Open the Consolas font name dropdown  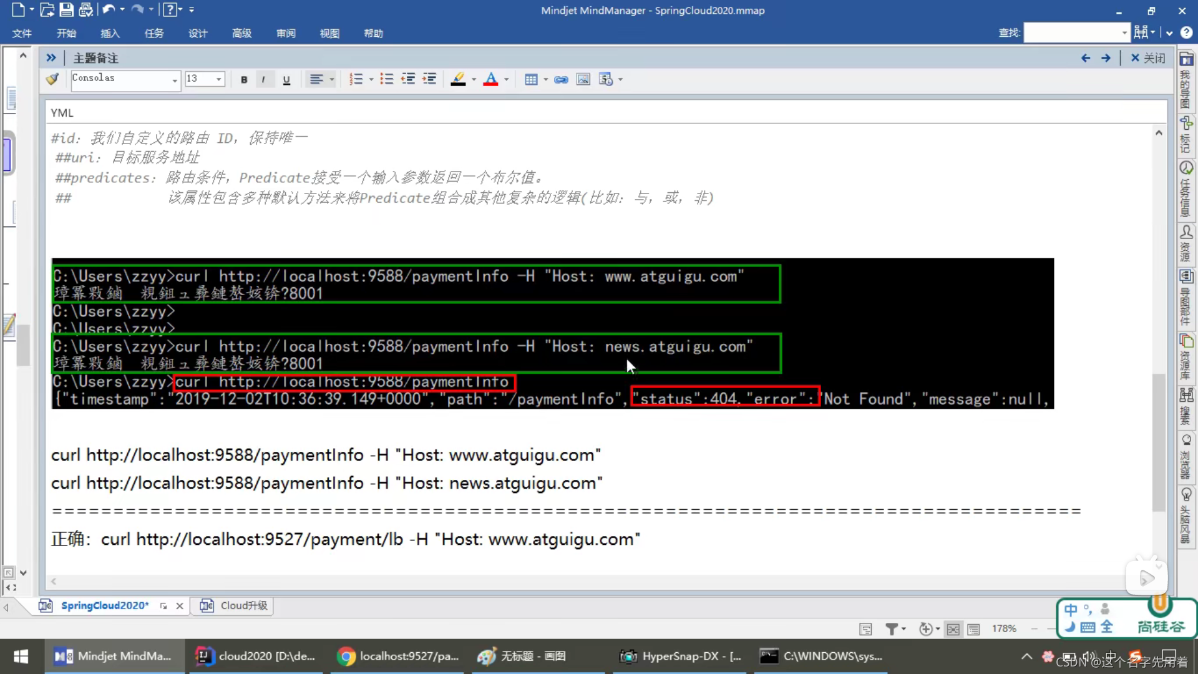pos(174,80)
